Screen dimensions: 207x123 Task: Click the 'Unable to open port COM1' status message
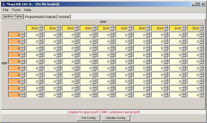[x=103, y=112]
